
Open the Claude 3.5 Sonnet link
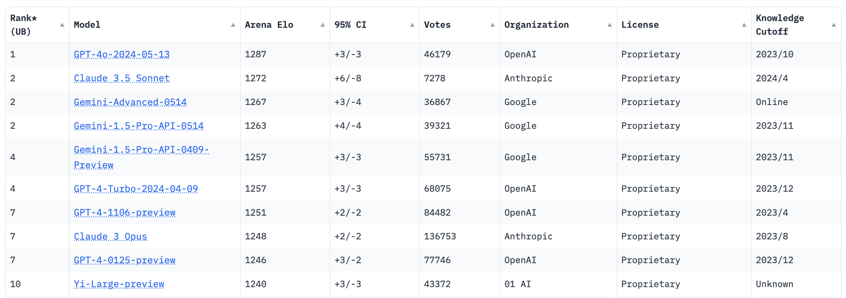[122, 78]
